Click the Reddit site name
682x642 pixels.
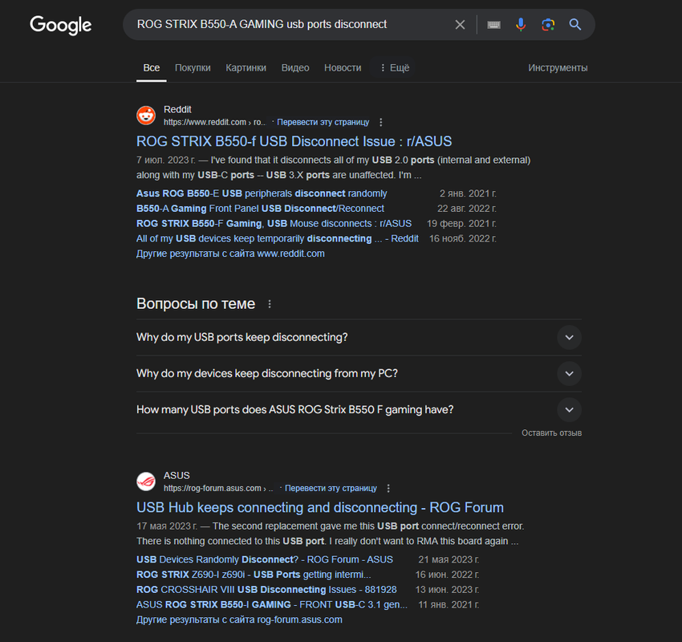pos(177,110)
